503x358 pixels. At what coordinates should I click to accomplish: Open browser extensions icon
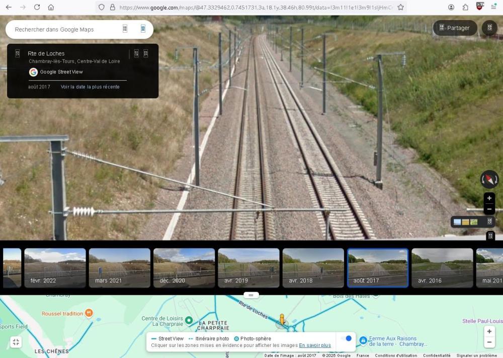click(x=465, y=7)
